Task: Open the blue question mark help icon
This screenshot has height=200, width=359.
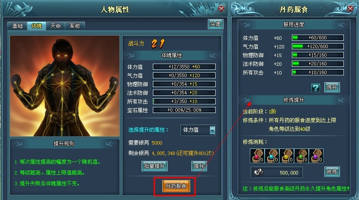Action: pos(316,87)
